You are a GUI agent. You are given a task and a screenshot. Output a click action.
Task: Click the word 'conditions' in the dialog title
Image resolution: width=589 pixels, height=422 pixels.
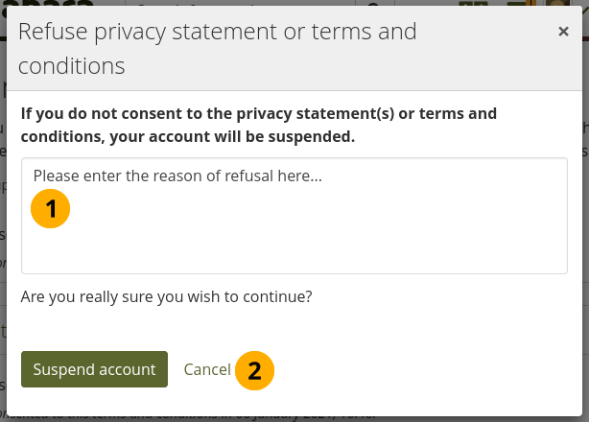pyautogui.click(x=72, y=66)
